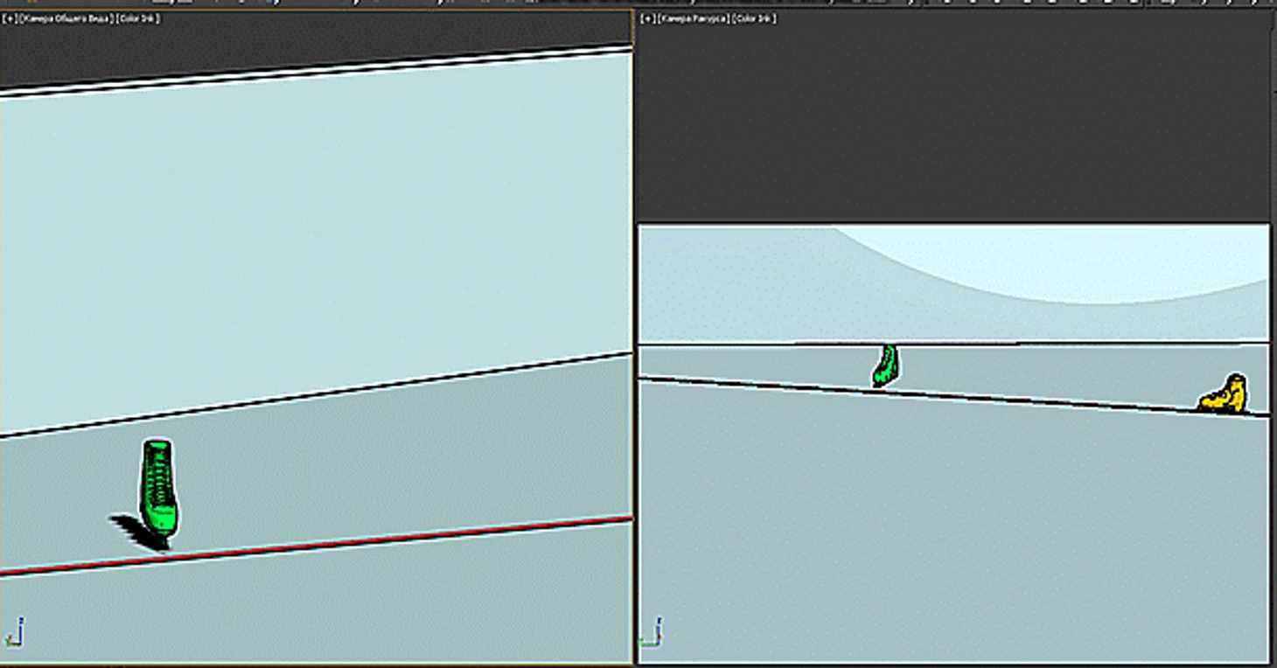Select the yellow boot in right viewport
This screenshot has height=668, width=1277.
[1225, 395]
